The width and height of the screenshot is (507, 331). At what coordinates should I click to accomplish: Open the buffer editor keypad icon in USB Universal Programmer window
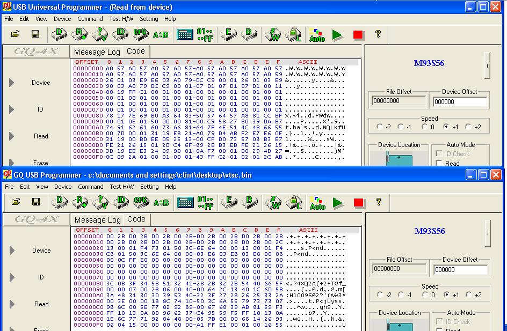coord(185,34)
